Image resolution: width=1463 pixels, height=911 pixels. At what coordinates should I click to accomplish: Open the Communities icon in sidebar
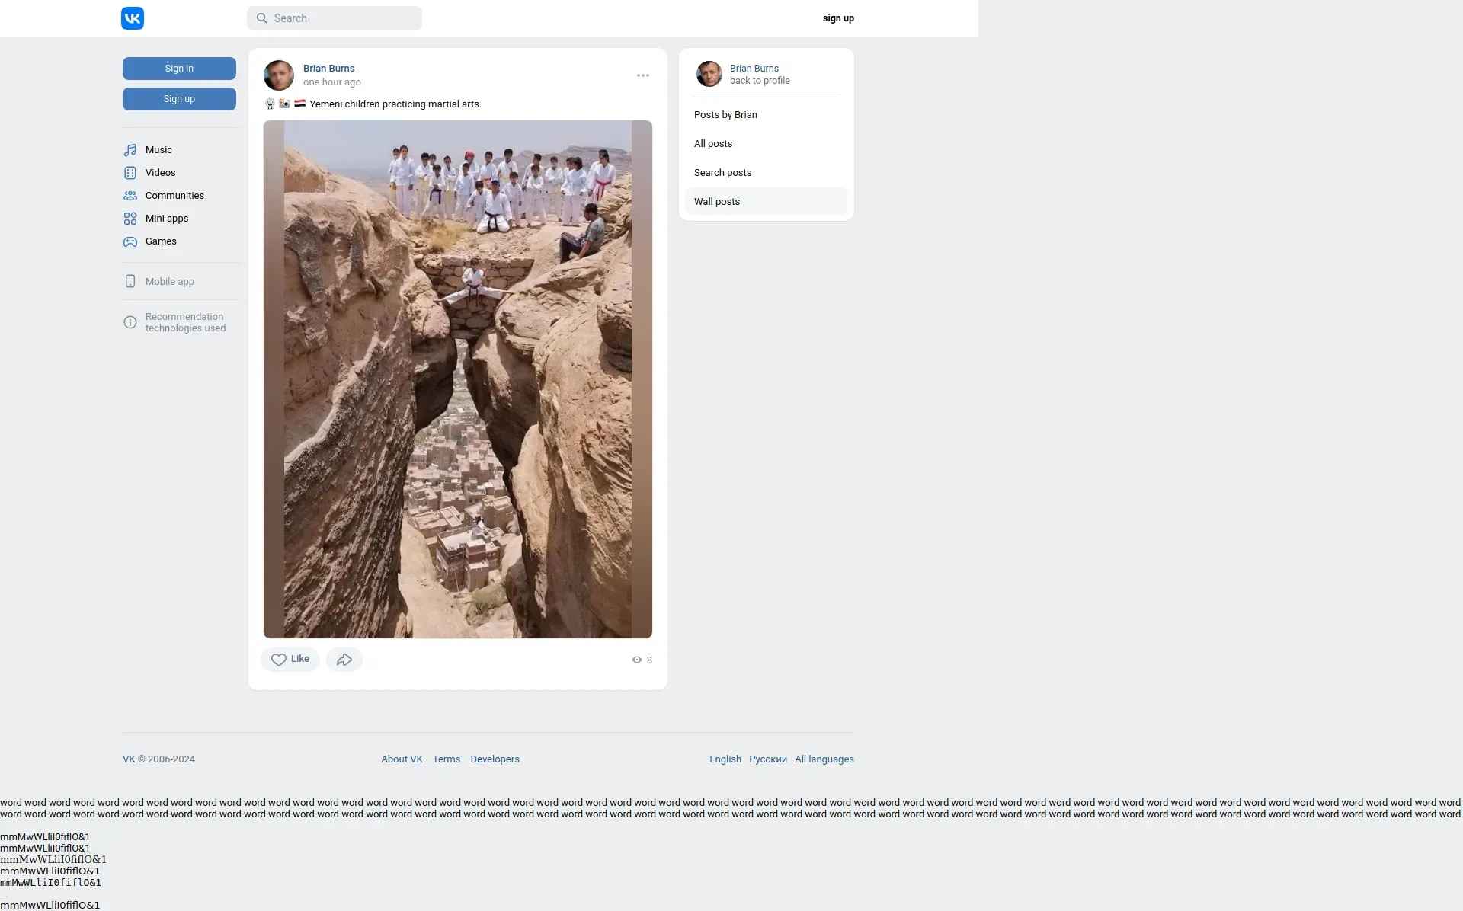pyautogui.click(x=130, y=196)
